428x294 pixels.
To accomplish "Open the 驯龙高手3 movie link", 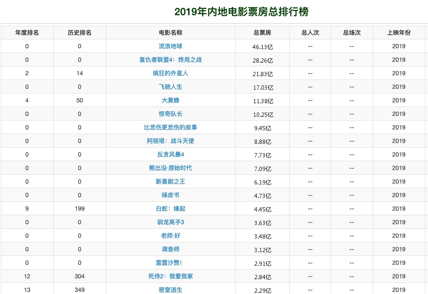I will tap(170, 222).
